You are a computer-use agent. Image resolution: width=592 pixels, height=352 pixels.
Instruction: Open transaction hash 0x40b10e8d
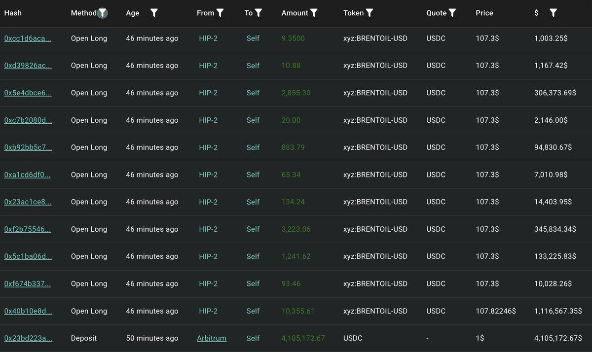pos(28,311)
